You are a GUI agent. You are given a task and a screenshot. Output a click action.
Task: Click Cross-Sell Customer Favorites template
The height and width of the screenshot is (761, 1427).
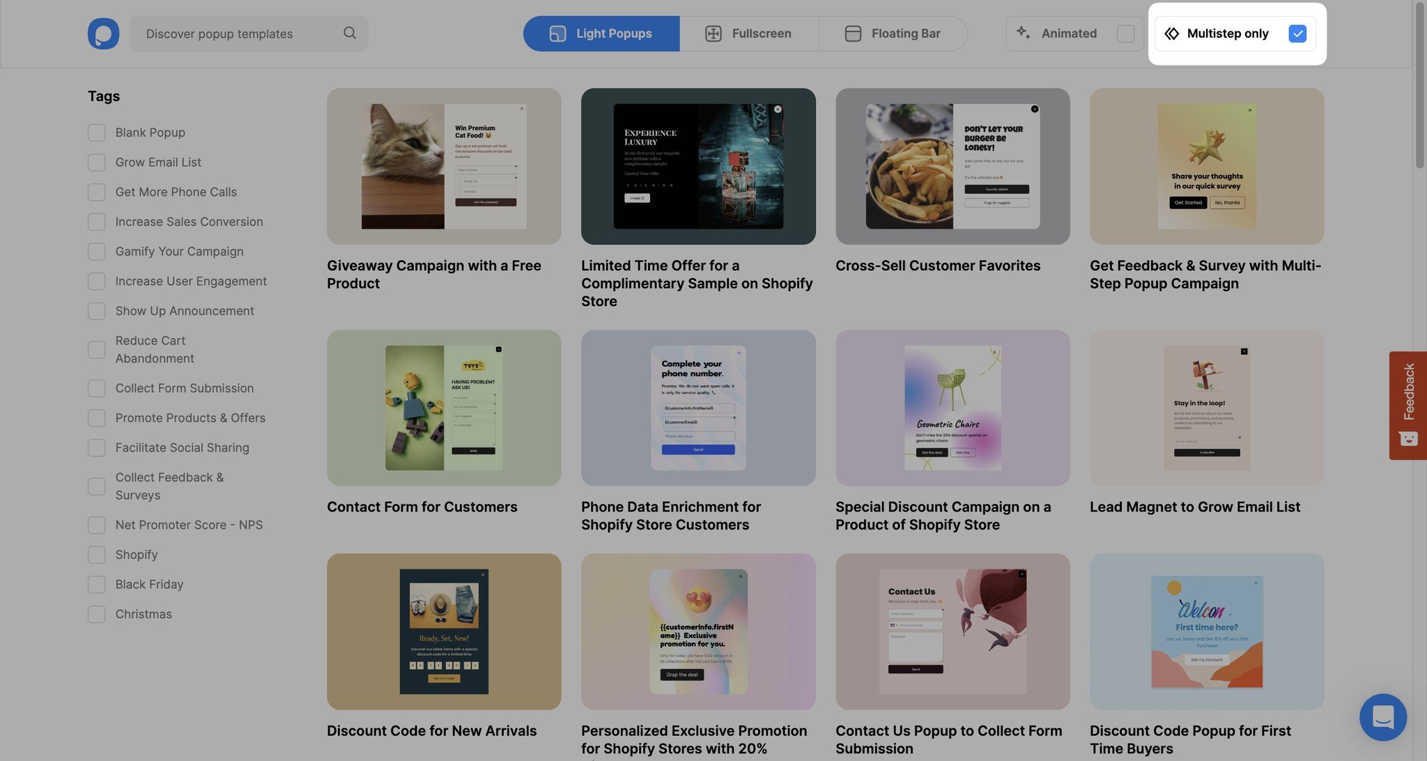[x=953, y=166]
